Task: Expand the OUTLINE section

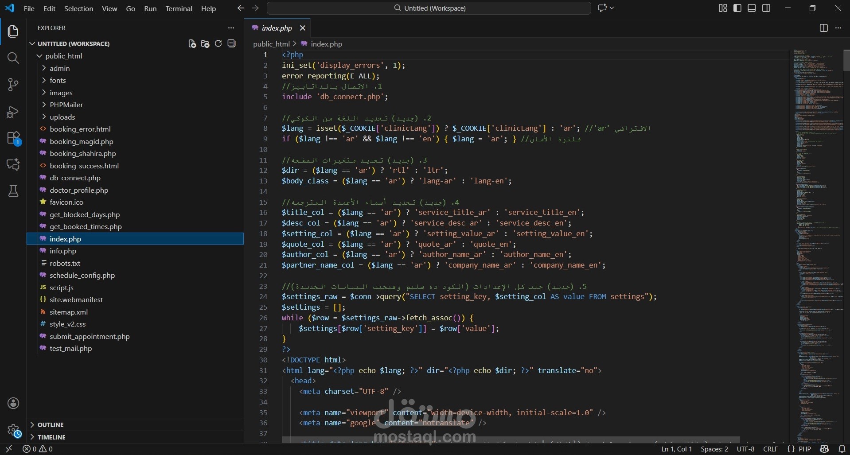Action: pos(51,424)
